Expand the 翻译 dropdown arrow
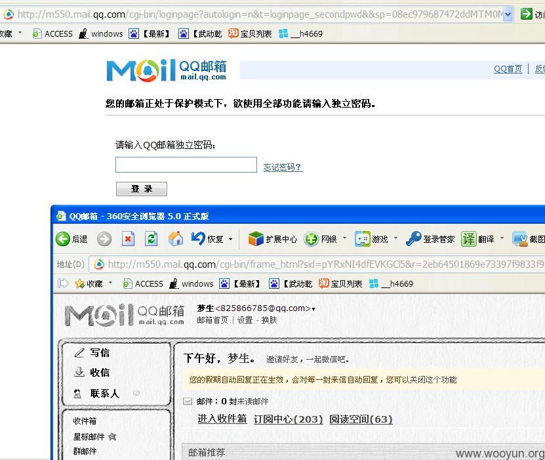 pos(502,238)
